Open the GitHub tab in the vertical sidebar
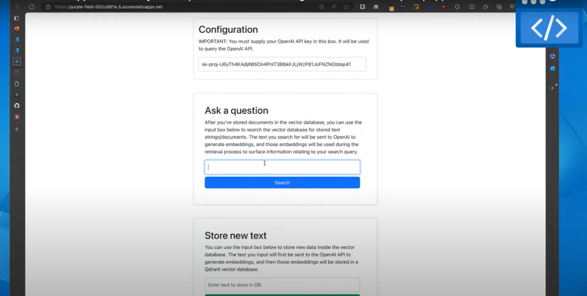 [17, 106]
